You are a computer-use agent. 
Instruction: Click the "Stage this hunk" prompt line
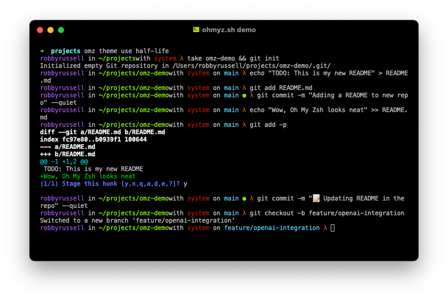110,184
